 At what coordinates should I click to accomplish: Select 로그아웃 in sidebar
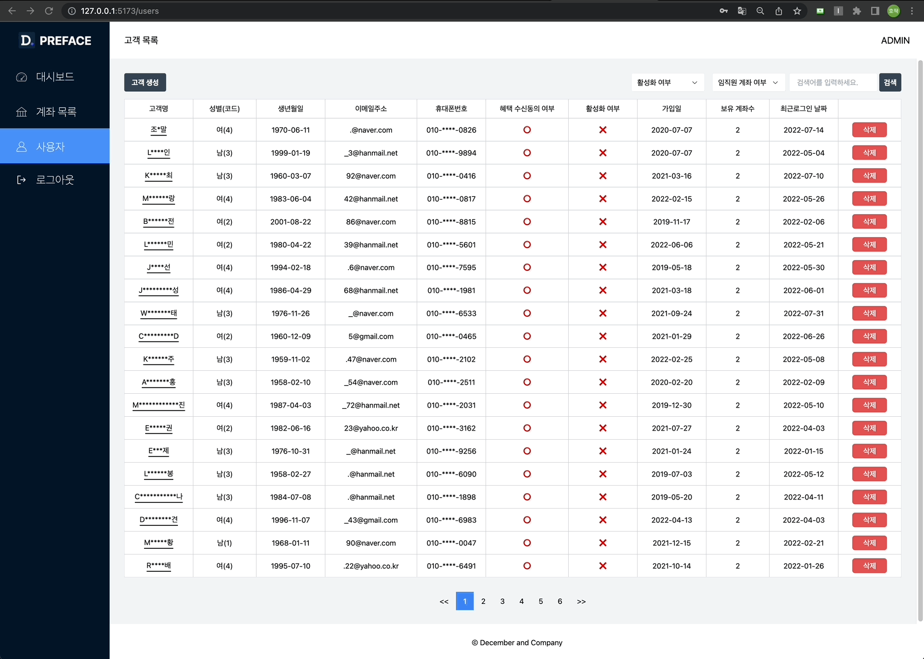pos(55,180)
